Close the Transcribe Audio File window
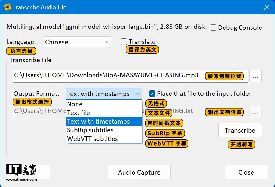Image resolution: width=275 pixels, height=187 pixels. point(266,7)
